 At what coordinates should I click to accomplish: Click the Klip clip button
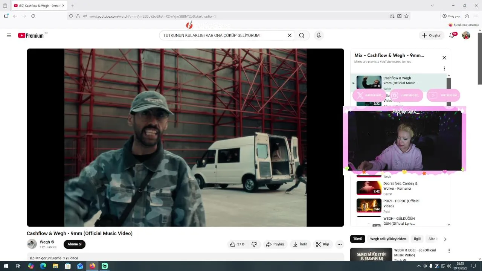[323, 244]
